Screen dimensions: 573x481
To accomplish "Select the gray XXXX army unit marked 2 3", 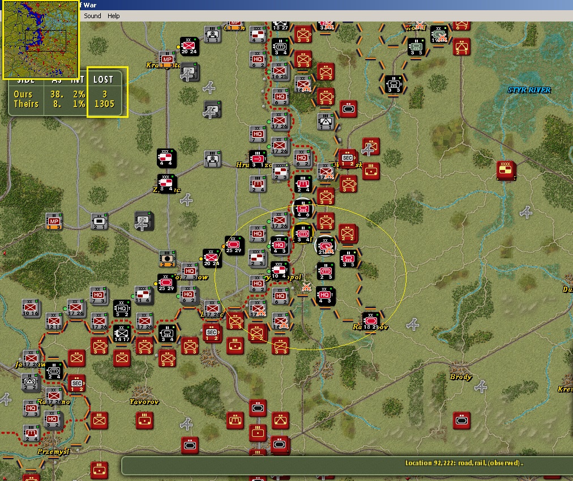I will 281,172.
